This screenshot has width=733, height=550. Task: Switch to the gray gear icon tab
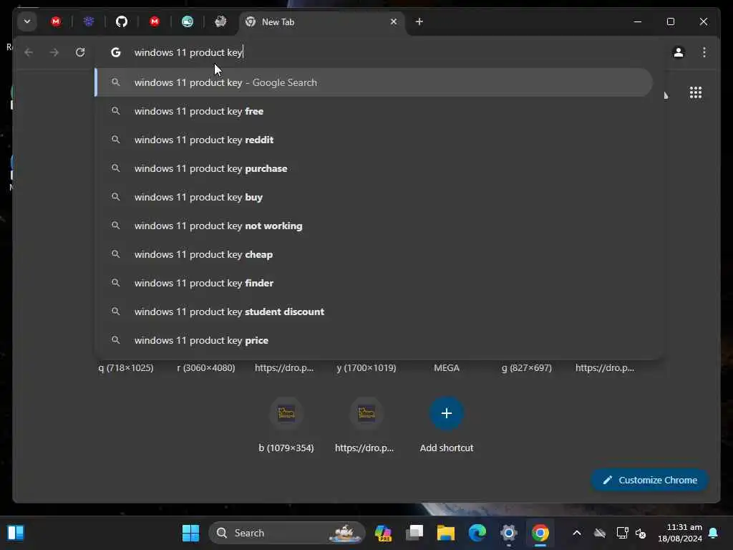(220, 21)
